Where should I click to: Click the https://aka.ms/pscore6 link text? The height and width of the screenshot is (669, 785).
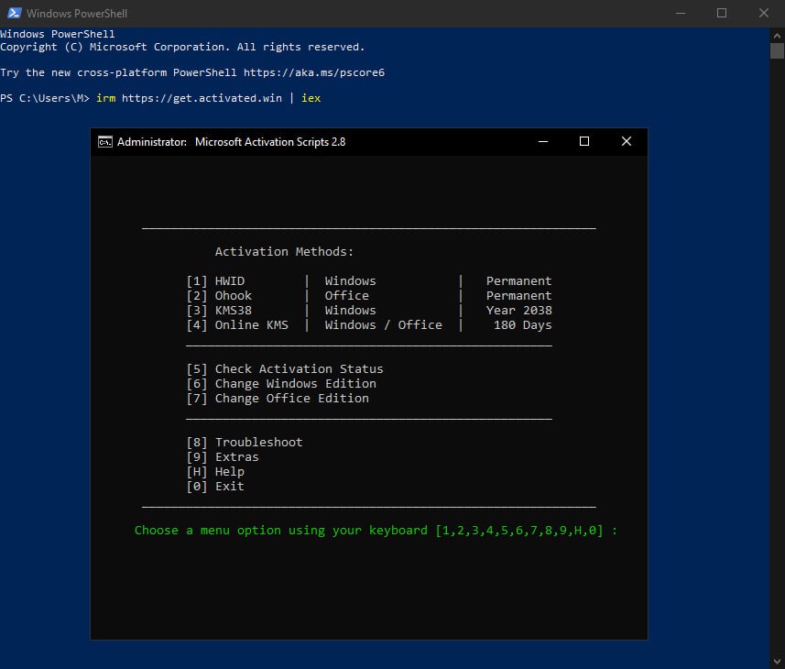coord(314,72)
